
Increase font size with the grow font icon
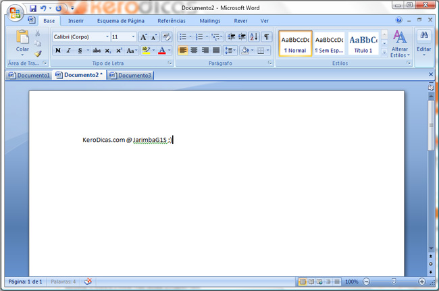(144, 37)
